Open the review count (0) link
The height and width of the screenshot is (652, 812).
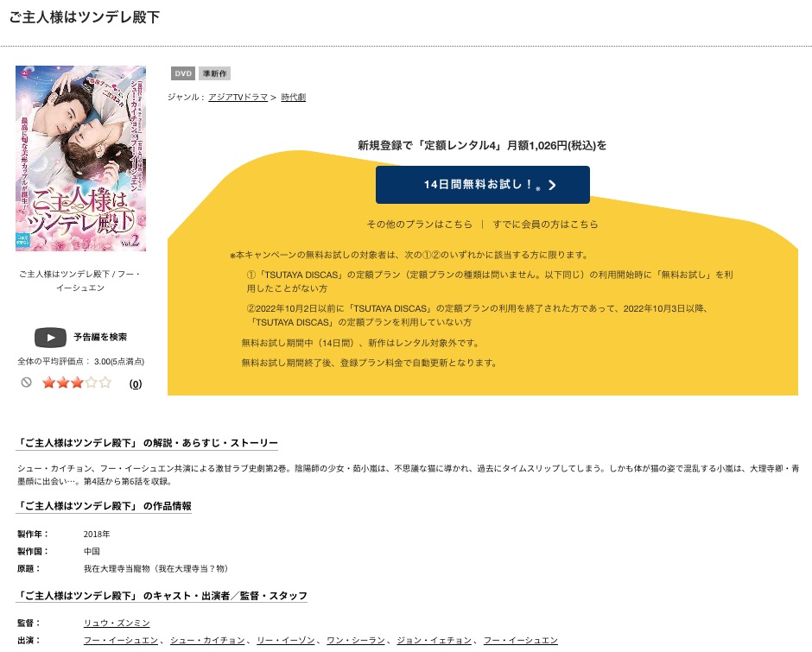[x=135, y=383]
